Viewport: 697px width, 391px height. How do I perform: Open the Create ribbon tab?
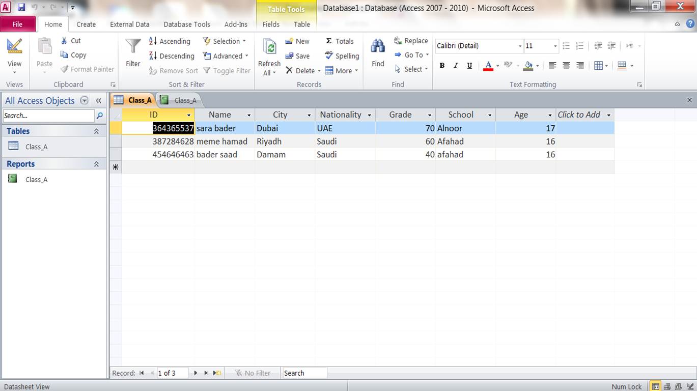(x=86, y=24)
